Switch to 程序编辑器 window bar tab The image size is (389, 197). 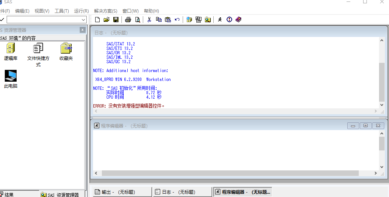tap(243, 192)
